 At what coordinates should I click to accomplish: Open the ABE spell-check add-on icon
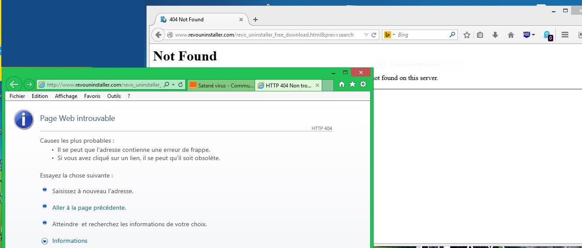pyautogui.click(x=527, y=35)
